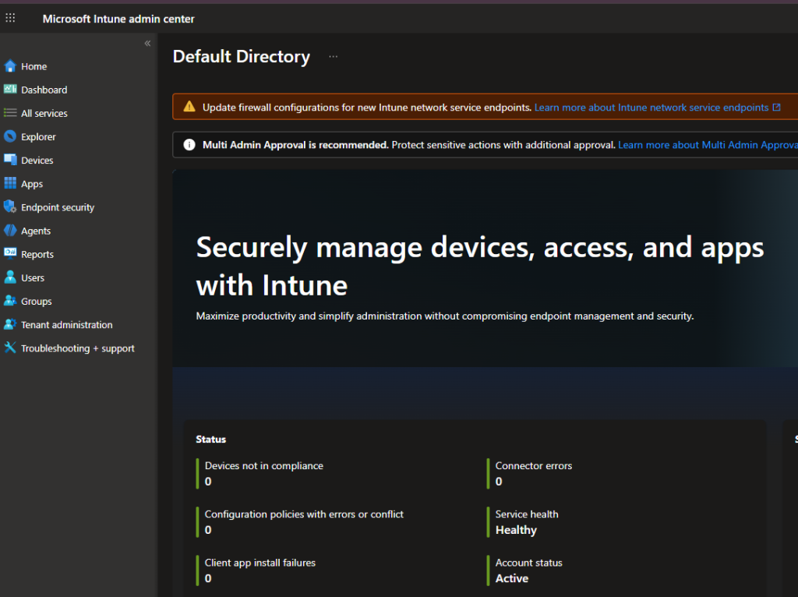This screenshot has width=798, height=597.
Task: Open Devices label in the sidebar
Action: (37, 161)
